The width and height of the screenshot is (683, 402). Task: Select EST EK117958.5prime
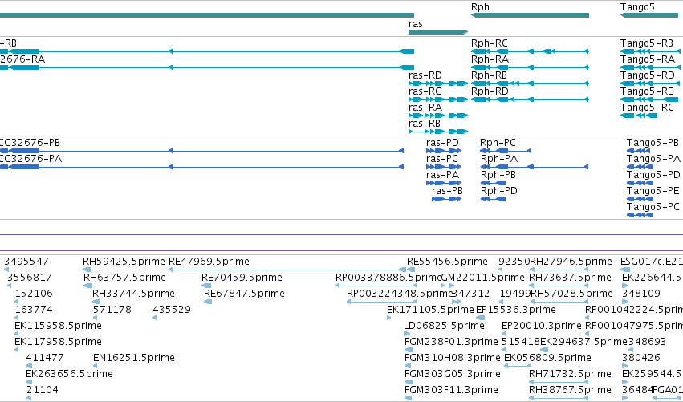point(58,343)
